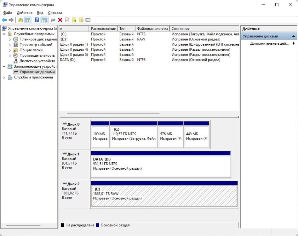Expand the Планировщик заданий tree node
The height and width of the screenshot is (236, 298).
[x=10, y=39]
